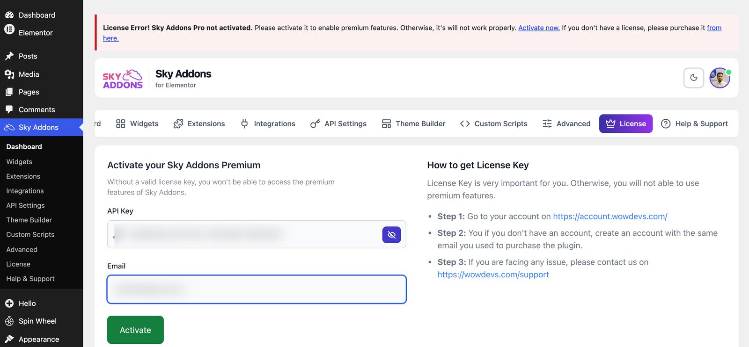Viewport: 749px width, 347px height.
Task: Open Help & Support submenu in sidebar
Action: pyautogui.click(x=30, y=279)
